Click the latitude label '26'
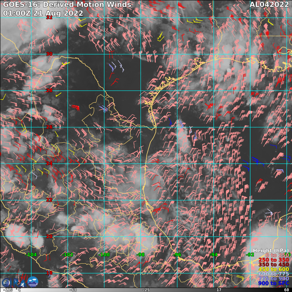Screen dimensions: 292x292 49,127
